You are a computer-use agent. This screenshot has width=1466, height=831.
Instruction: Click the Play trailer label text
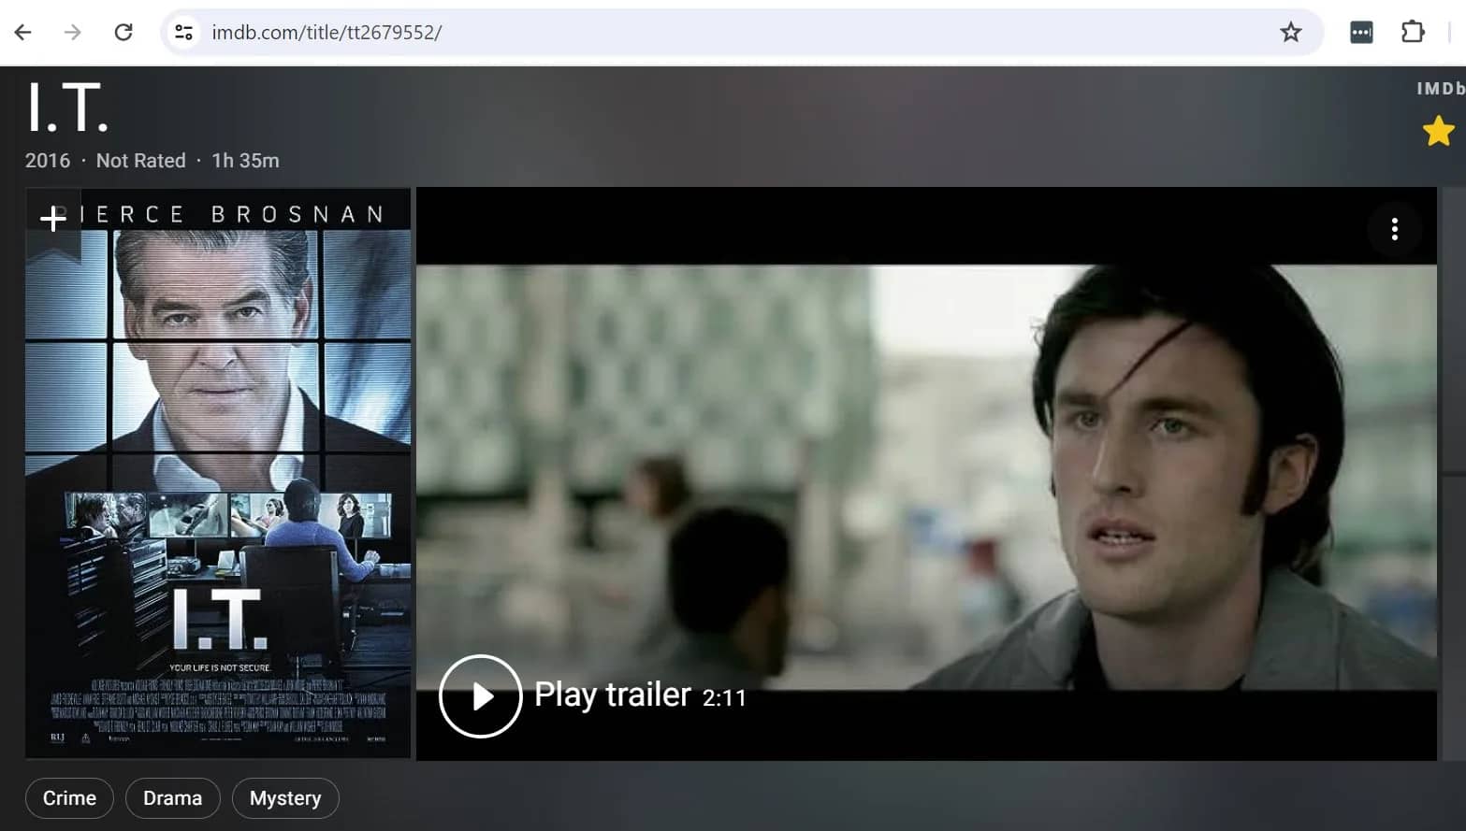click(x=613, y=695)
